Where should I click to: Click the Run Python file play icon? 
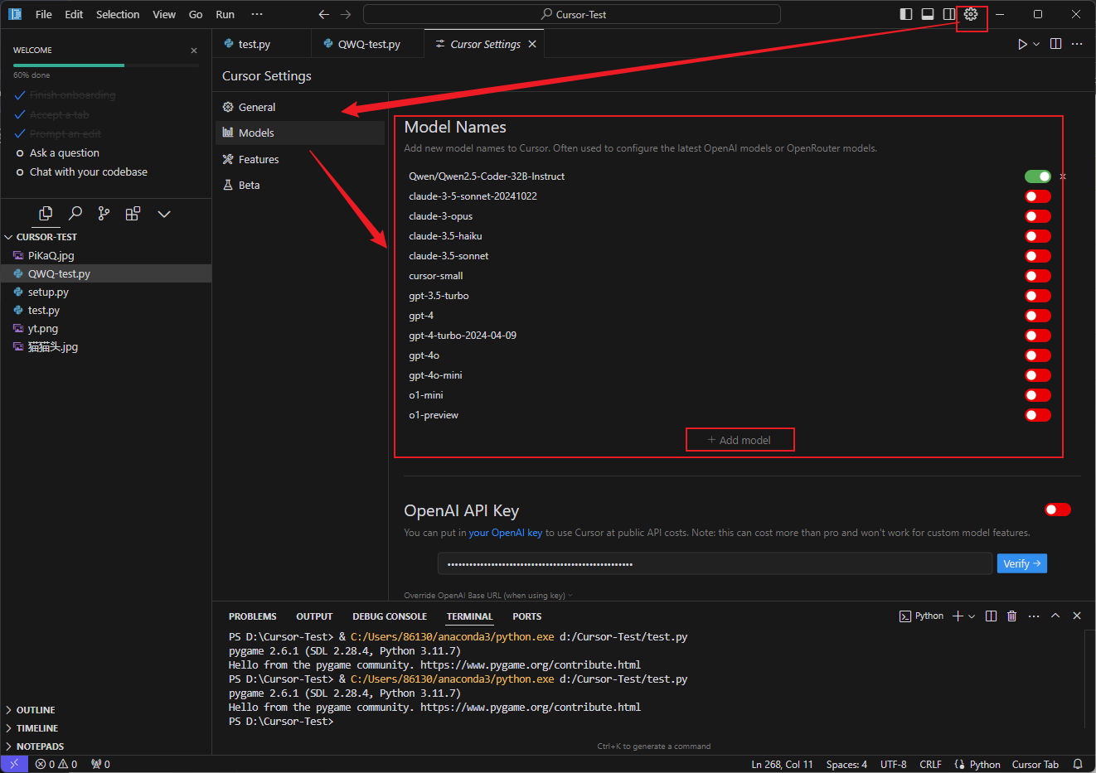(x=1022, y=44)
